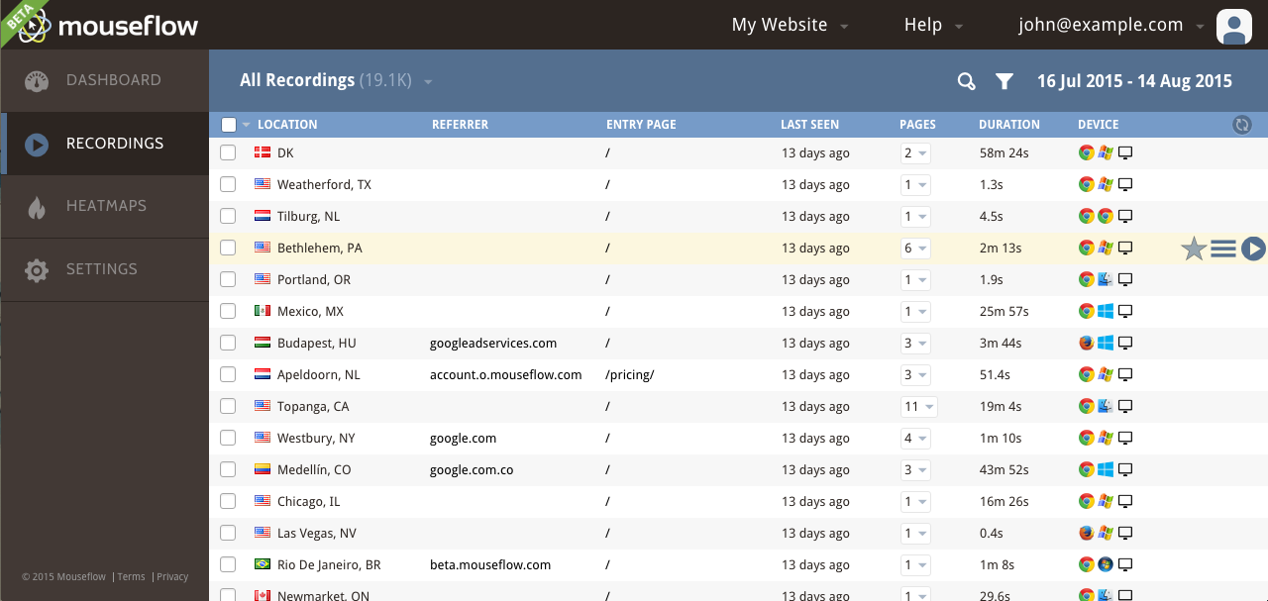Open the Terms link in footer
1268x601 pixels.
point(131,577)
